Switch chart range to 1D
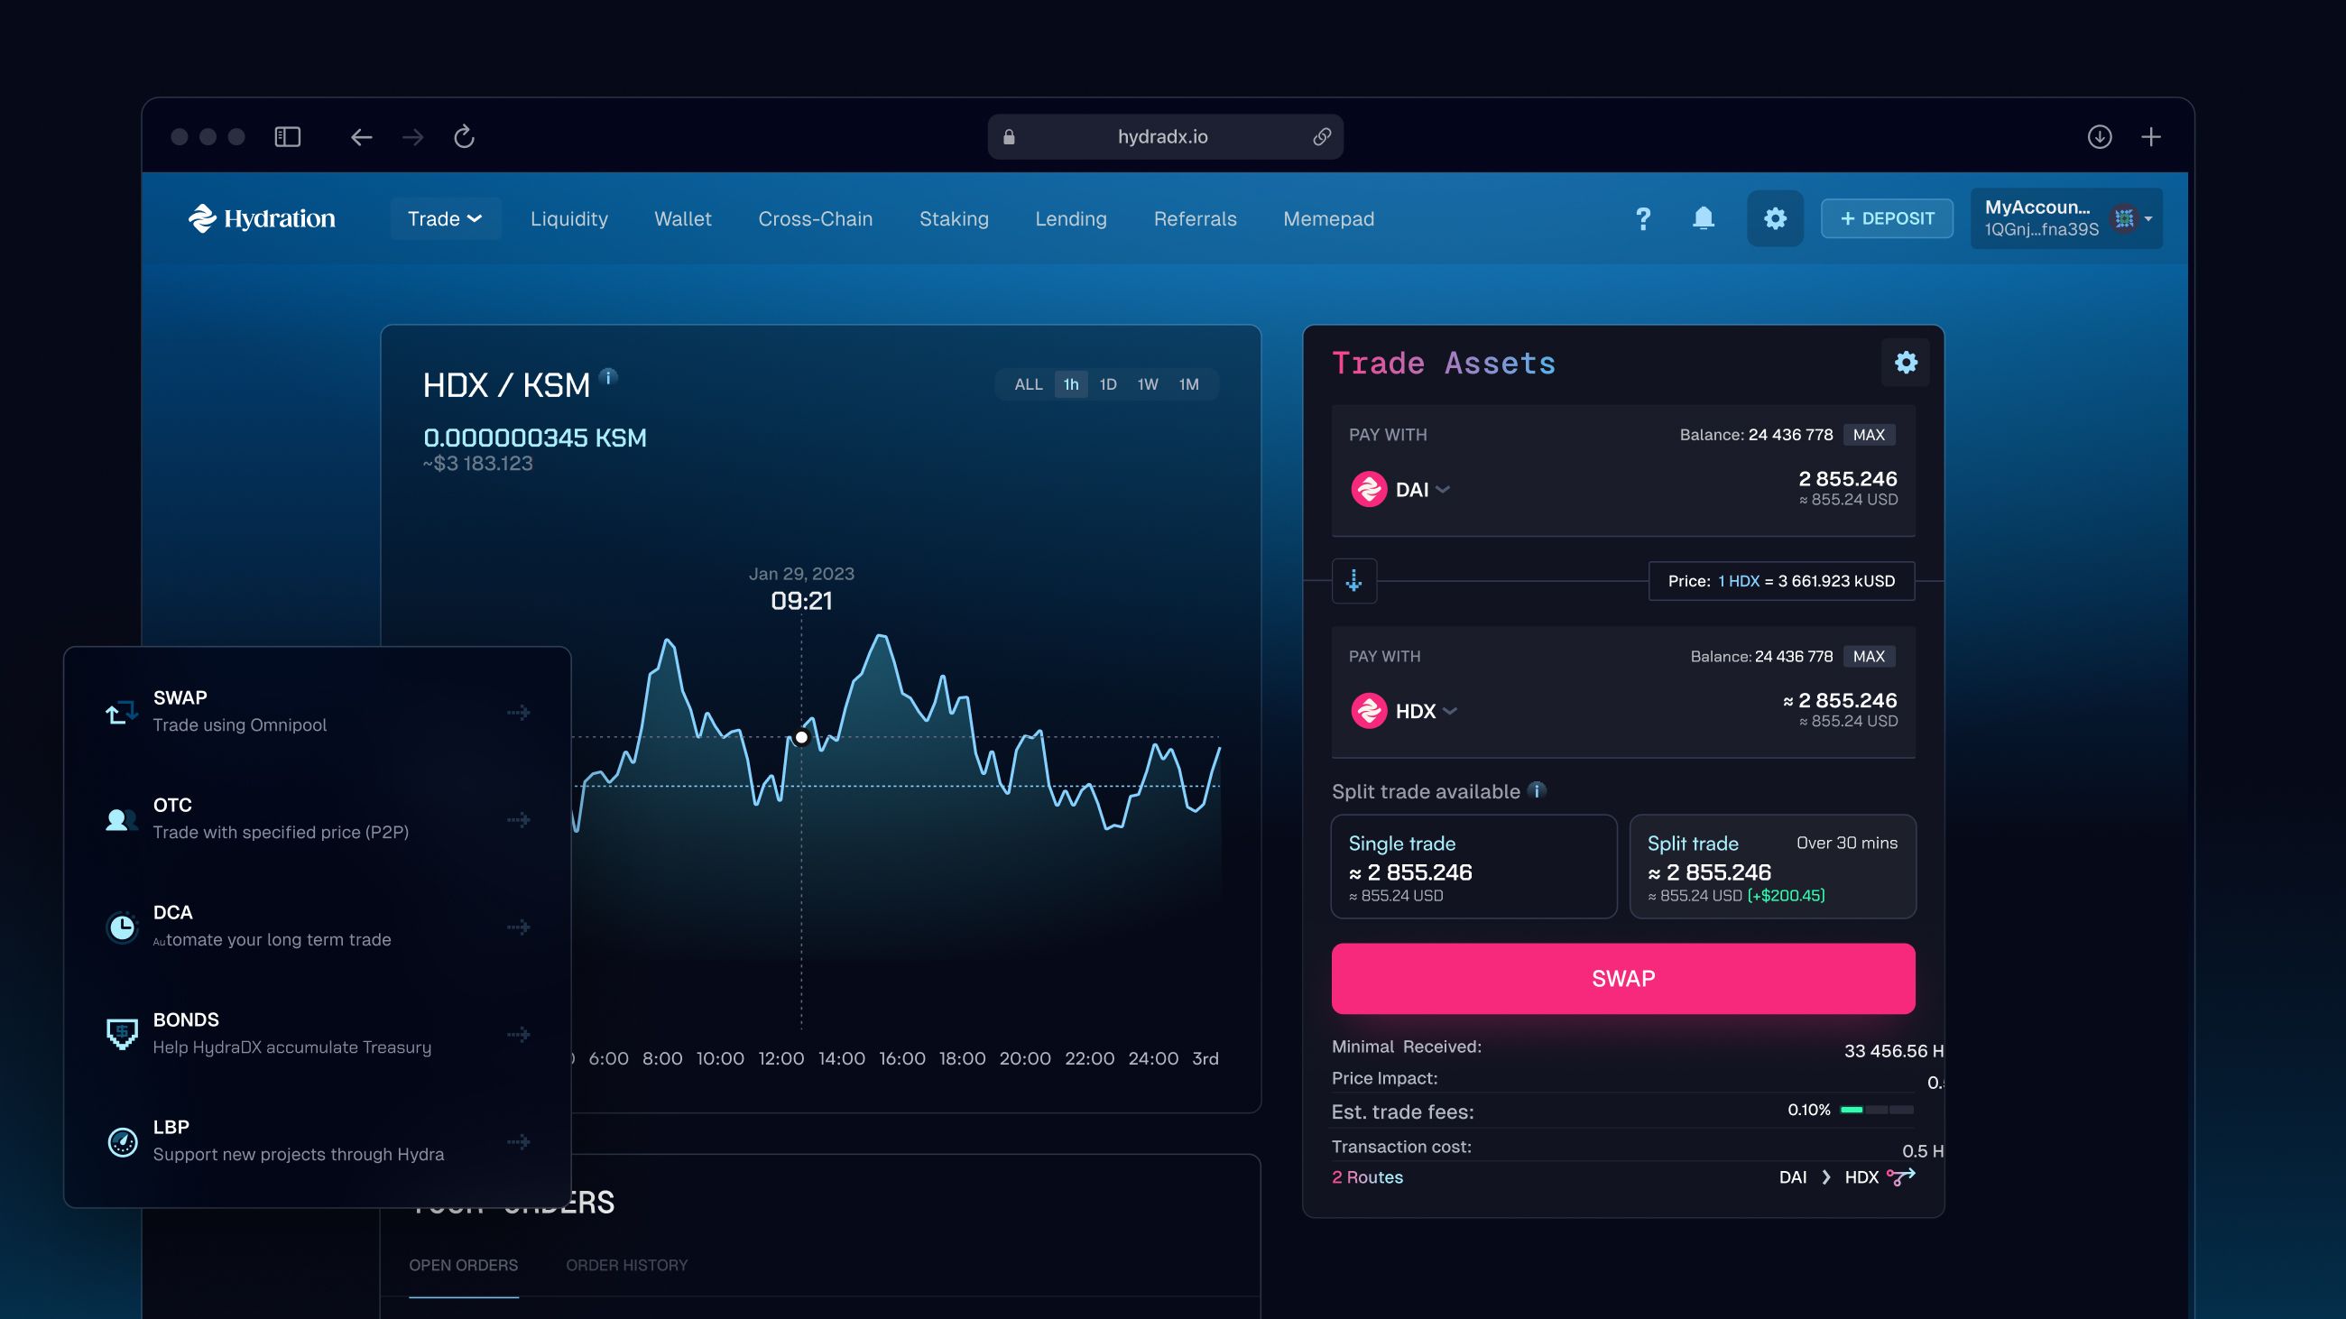The width and height of the screenshot is (2346, 1319). 1107,384
